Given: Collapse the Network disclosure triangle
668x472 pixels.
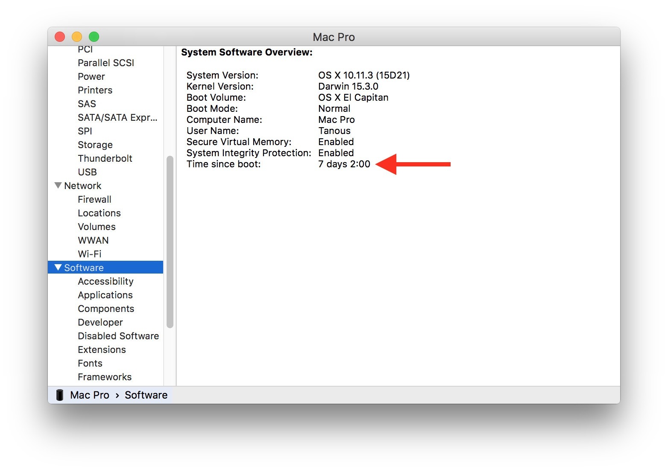Looking at the screenshot, I should coord(58,186).
